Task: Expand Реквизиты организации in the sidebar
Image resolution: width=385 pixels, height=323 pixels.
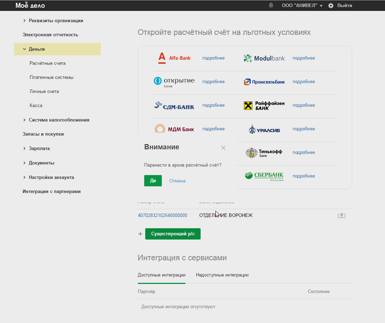Action: pyautogui.click(x=56, y=21)
